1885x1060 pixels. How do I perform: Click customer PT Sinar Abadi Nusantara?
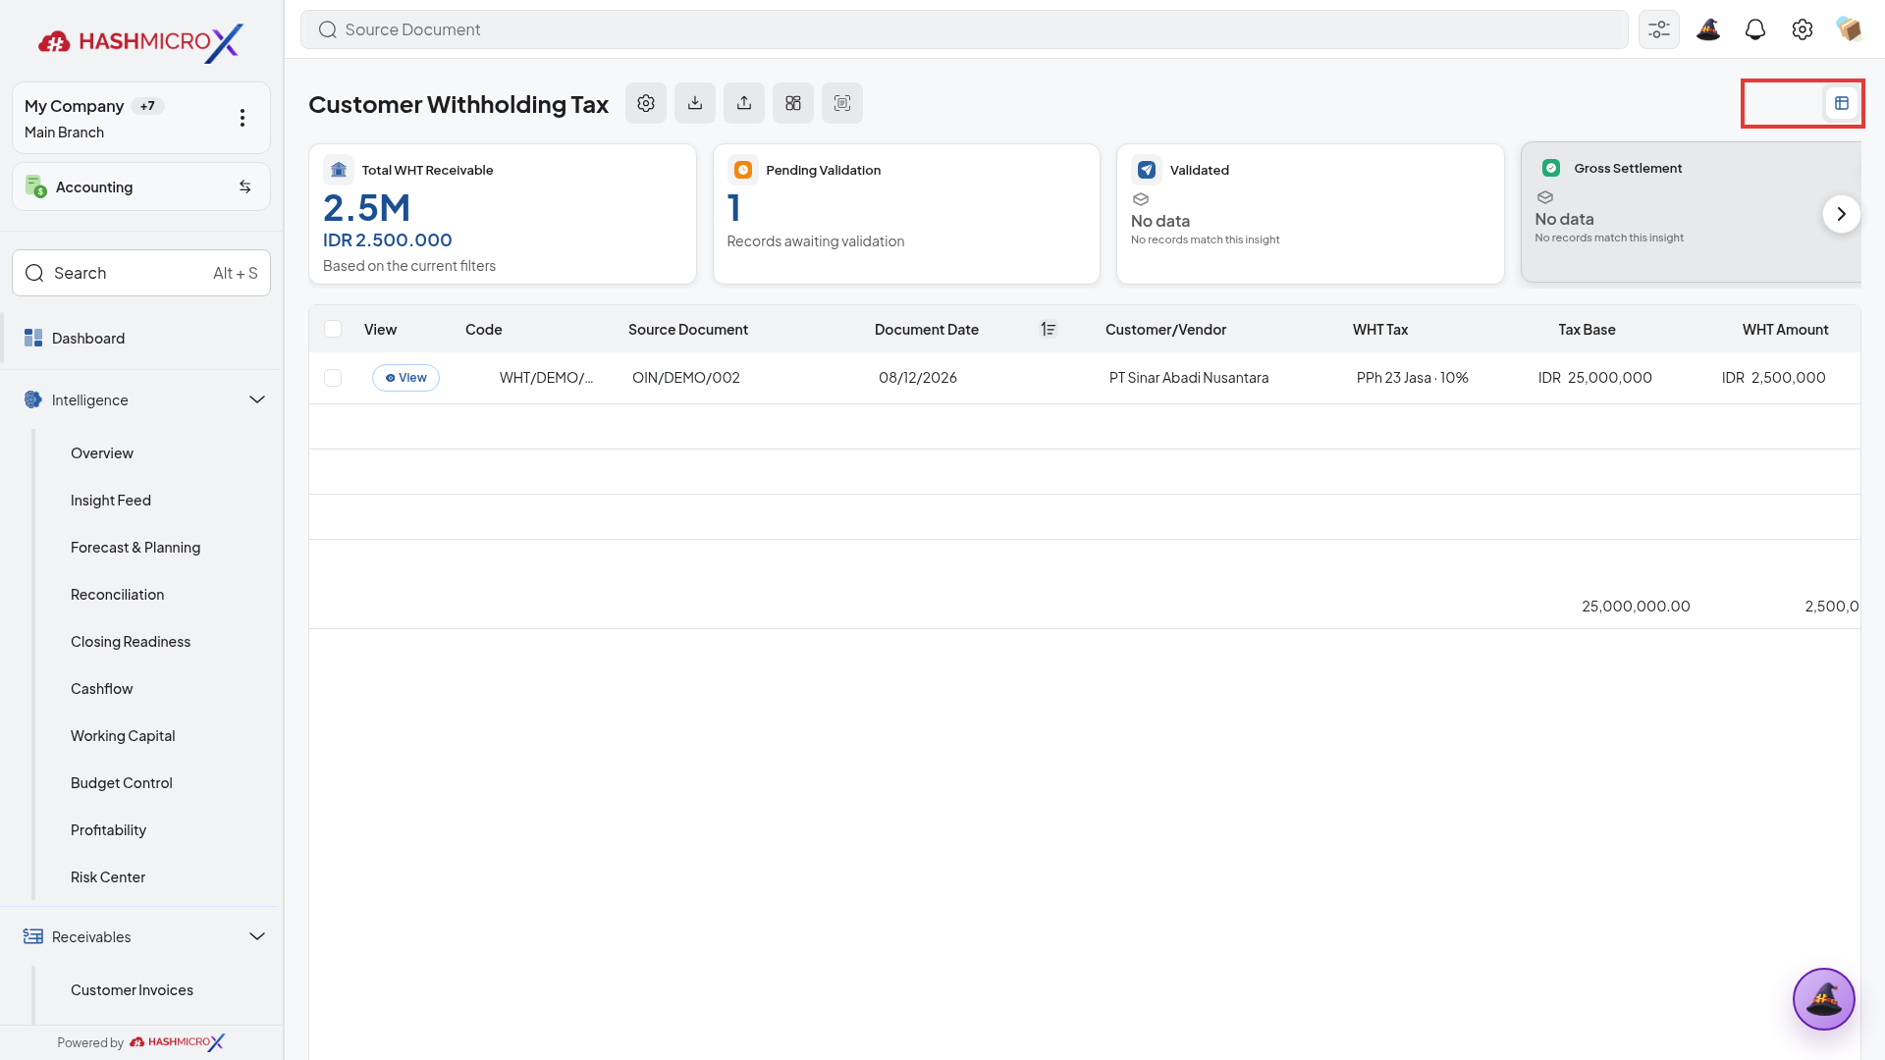pyautogui.click(x=1189, y=378)
